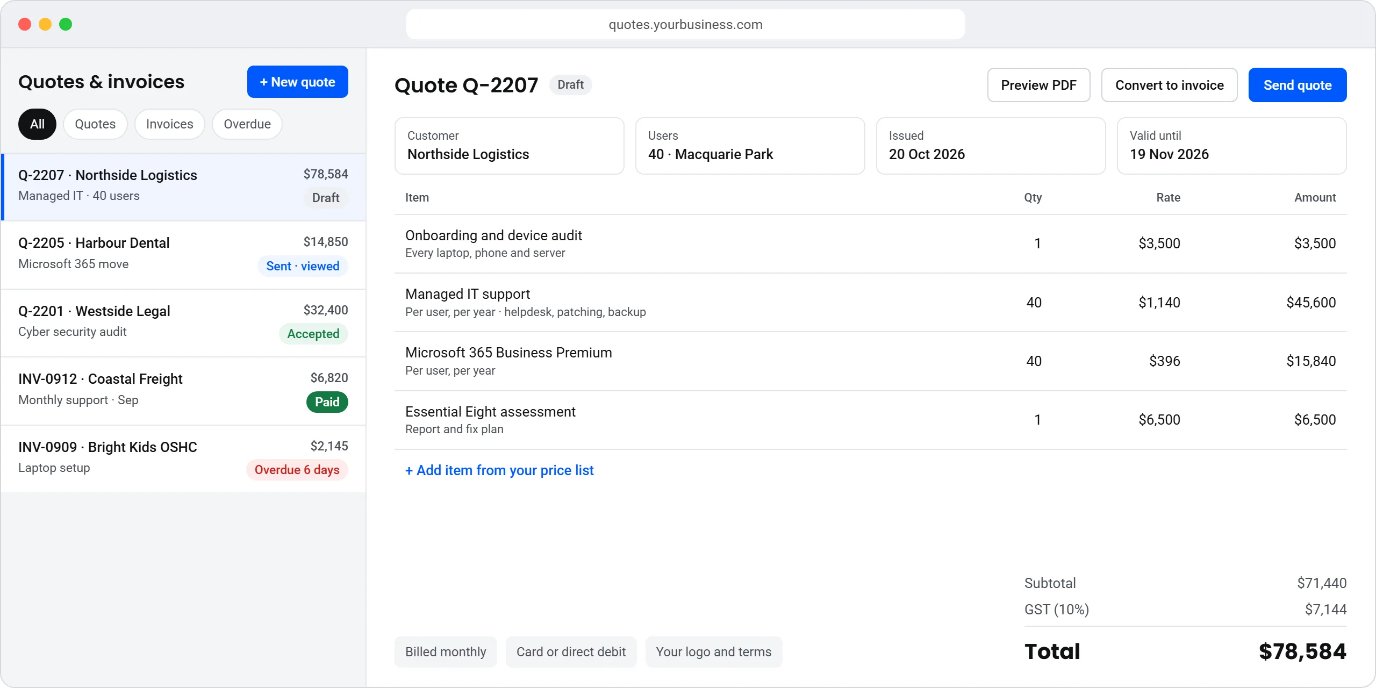
Task: Send the quote with Send quote button
Action: (1297, 85)
